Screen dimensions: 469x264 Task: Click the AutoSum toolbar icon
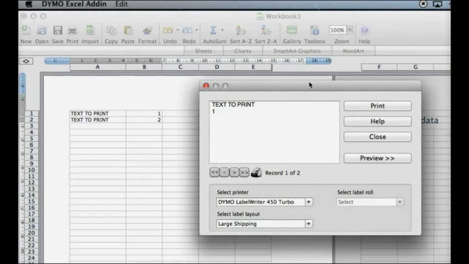tap(213, 30)
